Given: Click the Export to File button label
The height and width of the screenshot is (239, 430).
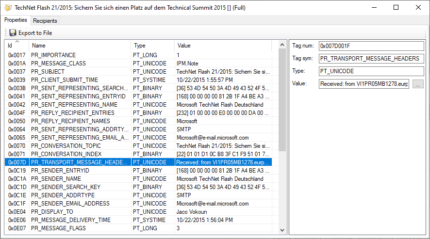Looking at the screenshot, I should click(x=35, y=33).
